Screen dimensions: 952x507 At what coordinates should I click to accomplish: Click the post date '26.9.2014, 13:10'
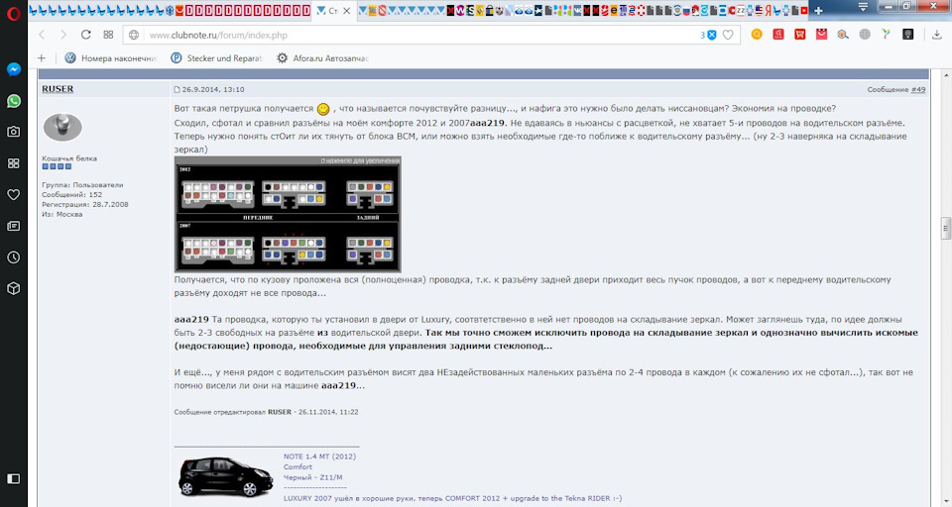[213, 89]
